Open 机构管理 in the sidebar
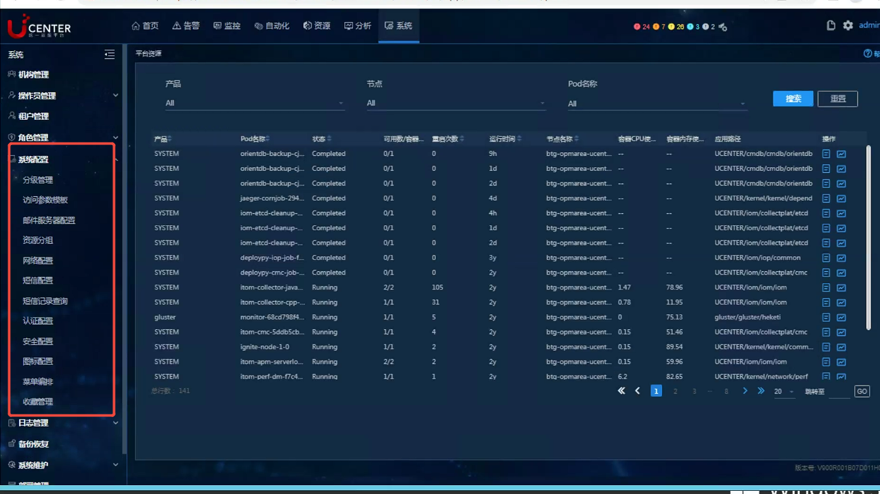880x494 pixels. tap(33, 75)
